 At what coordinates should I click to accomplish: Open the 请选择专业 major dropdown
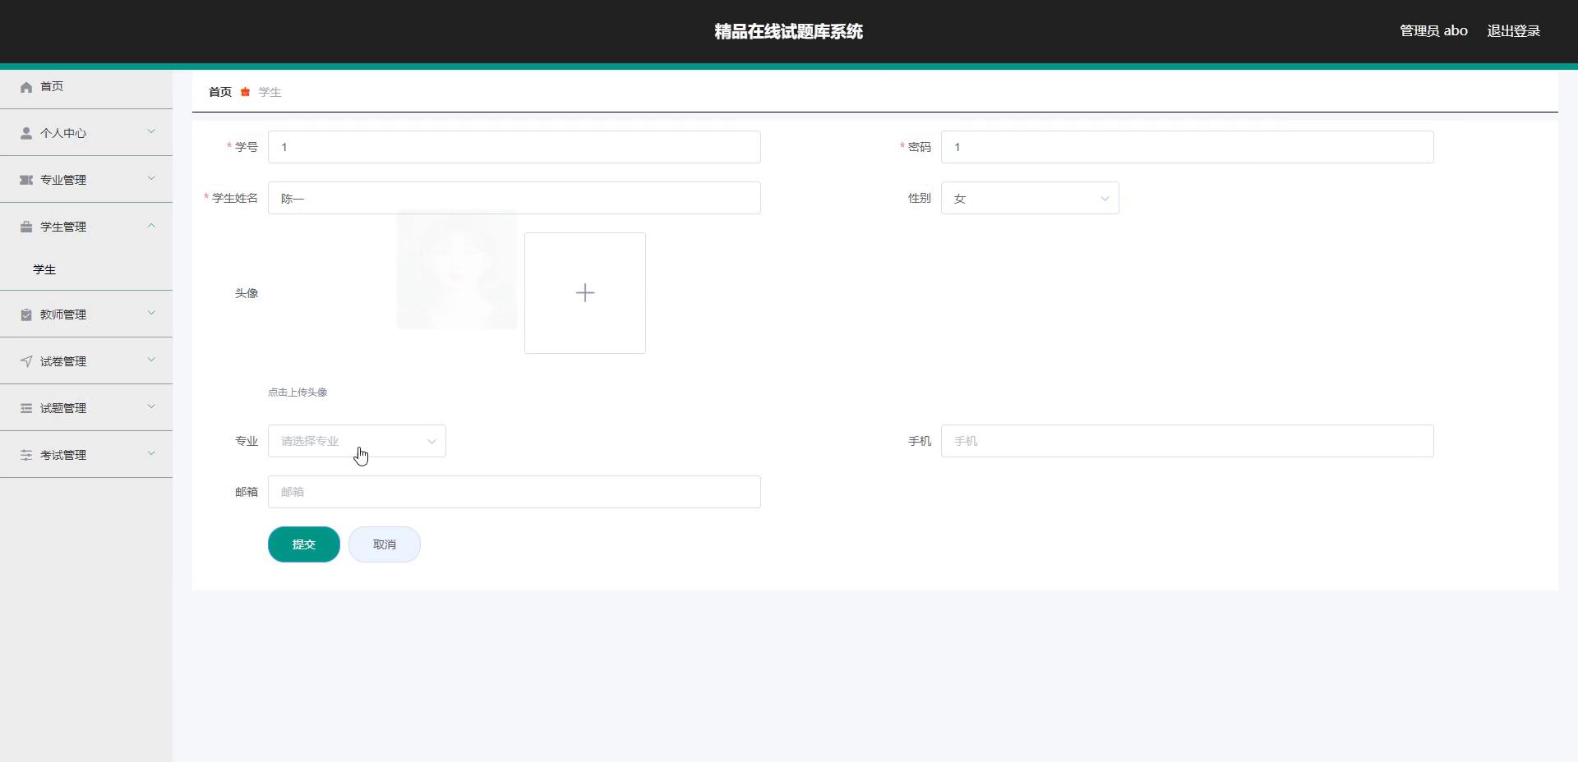click(x=357, y=441)
